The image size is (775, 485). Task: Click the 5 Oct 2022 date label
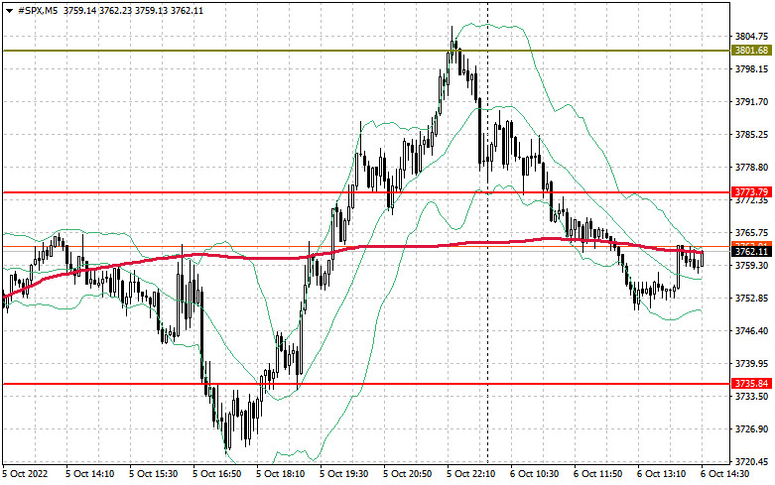click(x=29, y=474)
